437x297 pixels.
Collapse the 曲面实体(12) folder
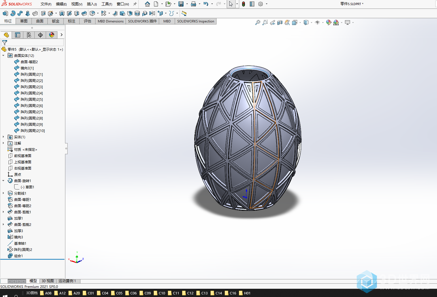(3, 55)
